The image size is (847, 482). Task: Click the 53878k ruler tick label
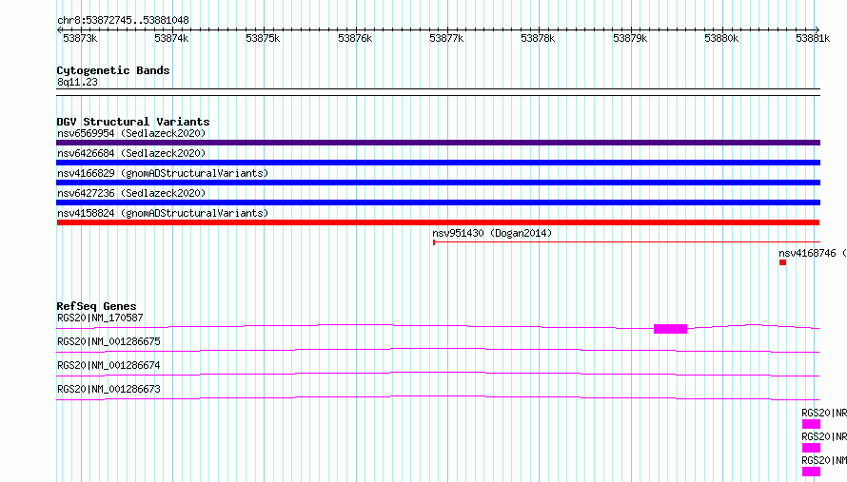point(538,38)
